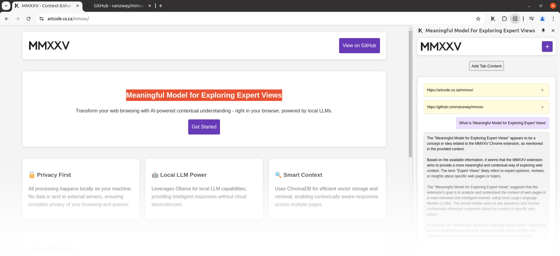Click View on GitHub button
This screenshot has height=256, width=560.
pos(359,46)
